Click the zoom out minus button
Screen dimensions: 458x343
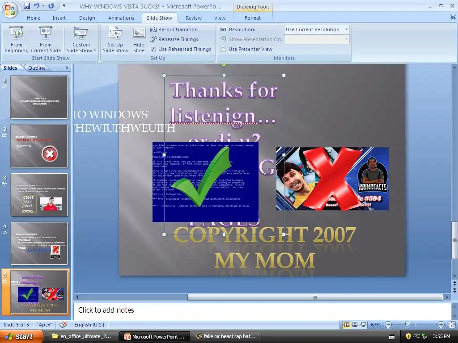coord(388,325)
